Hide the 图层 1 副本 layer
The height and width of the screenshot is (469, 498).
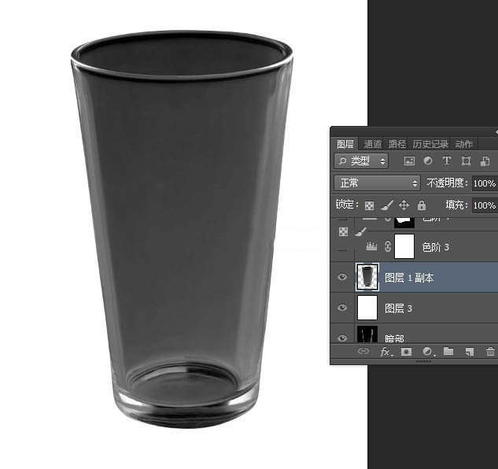(x=342, y=277)
